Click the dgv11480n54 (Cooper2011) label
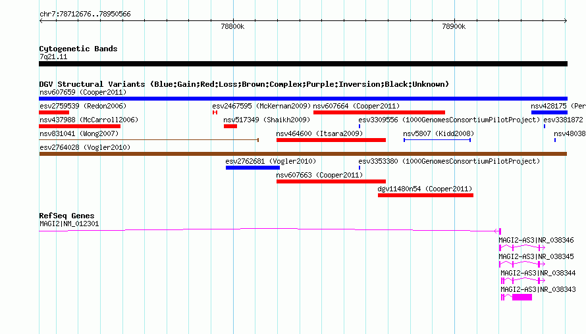Screen dimensions: 586x334 (425, 189)
